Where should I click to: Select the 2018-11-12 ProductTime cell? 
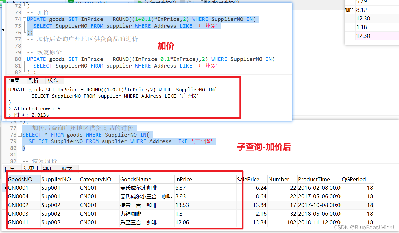(x=319, y=223)
